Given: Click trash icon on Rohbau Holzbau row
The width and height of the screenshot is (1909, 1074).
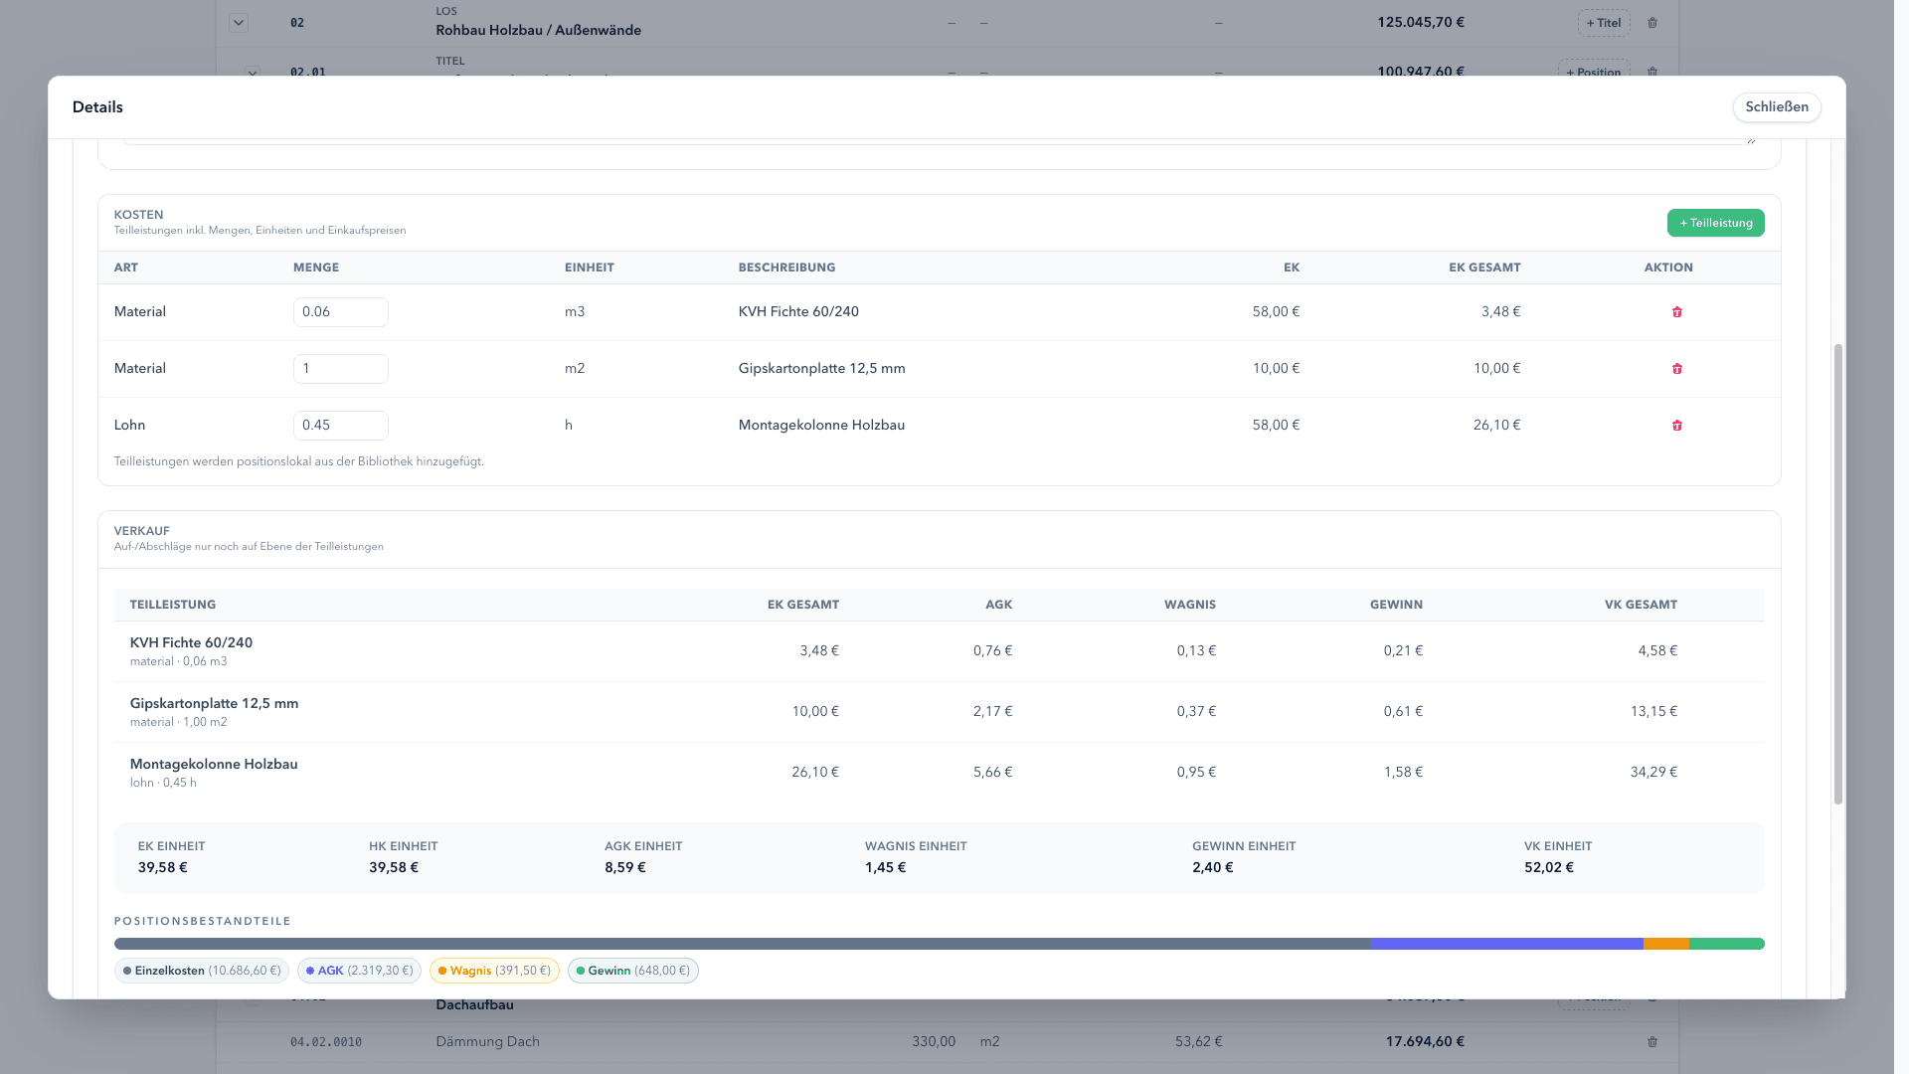Looking at the screenshot, I should point(1651,23).
